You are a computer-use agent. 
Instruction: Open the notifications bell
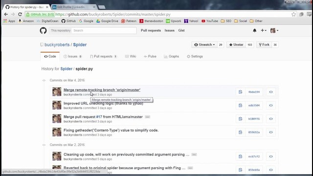254,30
